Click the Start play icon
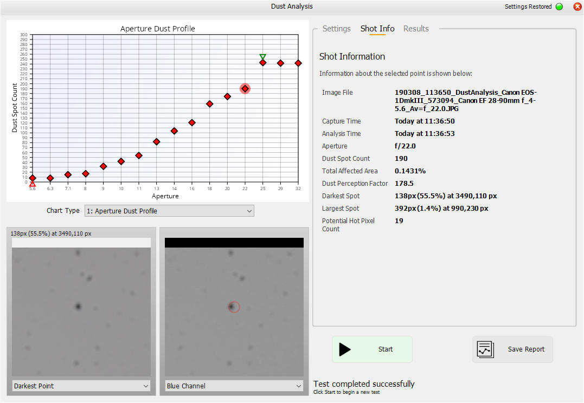Screen dimensions: 584x403 pyautogui.click(x=345, y=349)
